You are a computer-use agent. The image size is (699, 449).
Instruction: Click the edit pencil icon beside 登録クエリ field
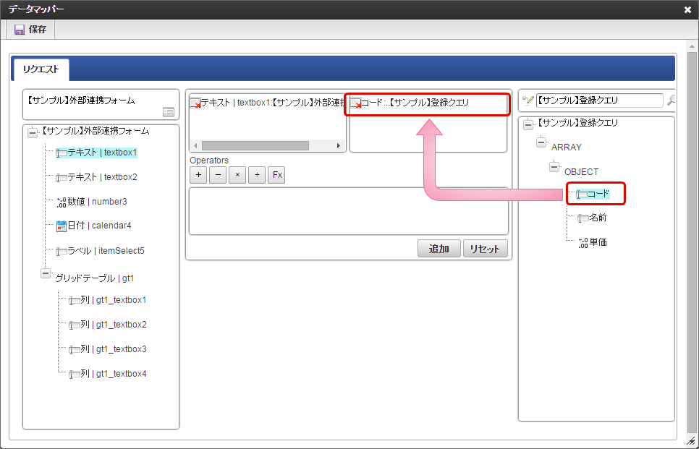pyautogui.click(x=528, y=101)
